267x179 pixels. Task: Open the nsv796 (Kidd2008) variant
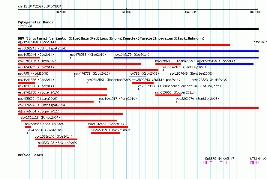(144, 73)
